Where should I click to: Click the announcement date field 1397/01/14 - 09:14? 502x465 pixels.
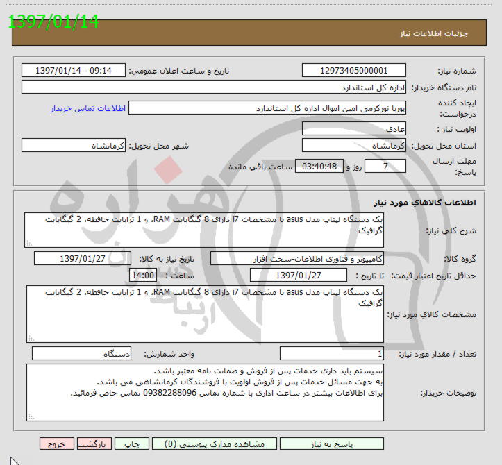74,70
